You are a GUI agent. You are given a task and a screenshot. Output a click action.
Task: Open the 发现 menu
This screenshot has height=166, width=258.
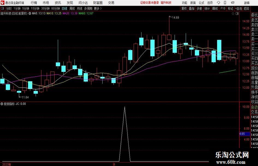click(70, 3)
